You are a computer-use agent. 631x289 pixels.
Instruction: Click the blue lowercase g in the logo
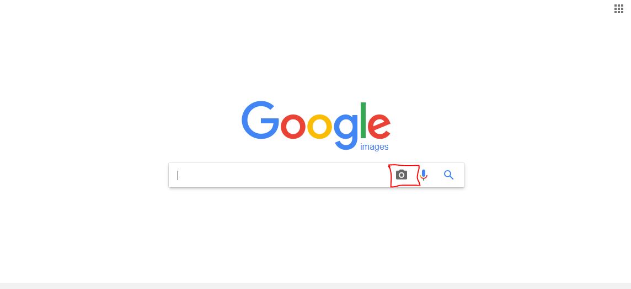click(346, 131)
